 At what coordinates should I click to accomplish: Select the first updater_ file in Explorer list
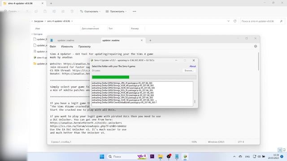tap(40, 39)
